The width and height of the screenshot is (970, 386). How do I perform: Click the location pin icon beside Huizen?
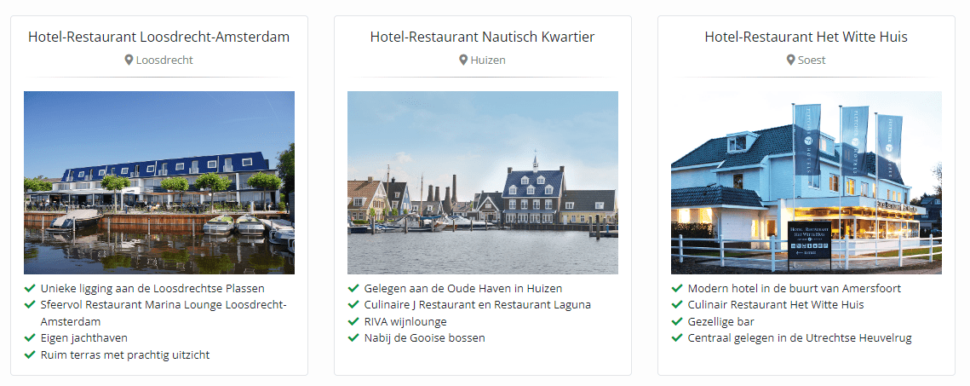click(463, 60)
